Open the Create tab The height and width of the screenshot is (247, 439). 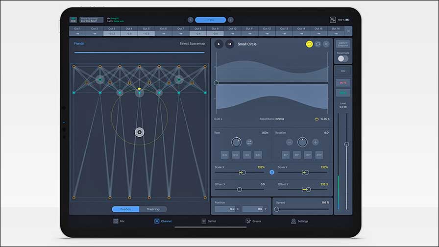coord(253,221)
